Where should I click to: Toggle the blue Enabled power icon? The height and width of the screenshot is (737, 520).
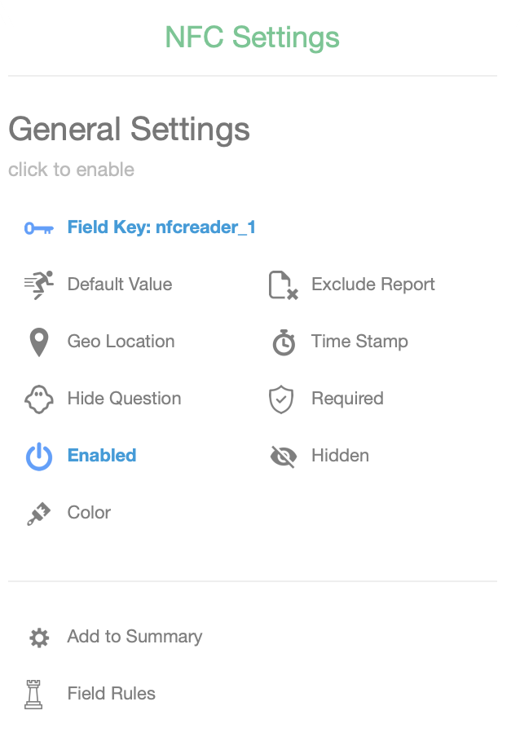tap(38, 457)
